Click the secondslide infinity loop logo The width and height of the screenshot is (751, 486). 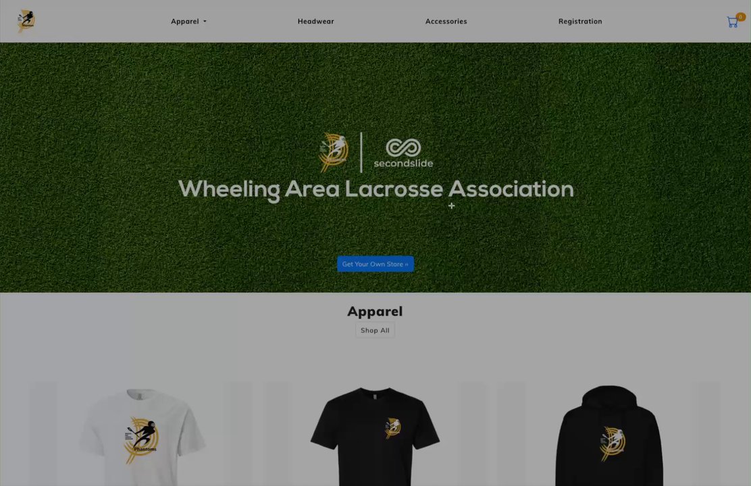click(403, 147)
